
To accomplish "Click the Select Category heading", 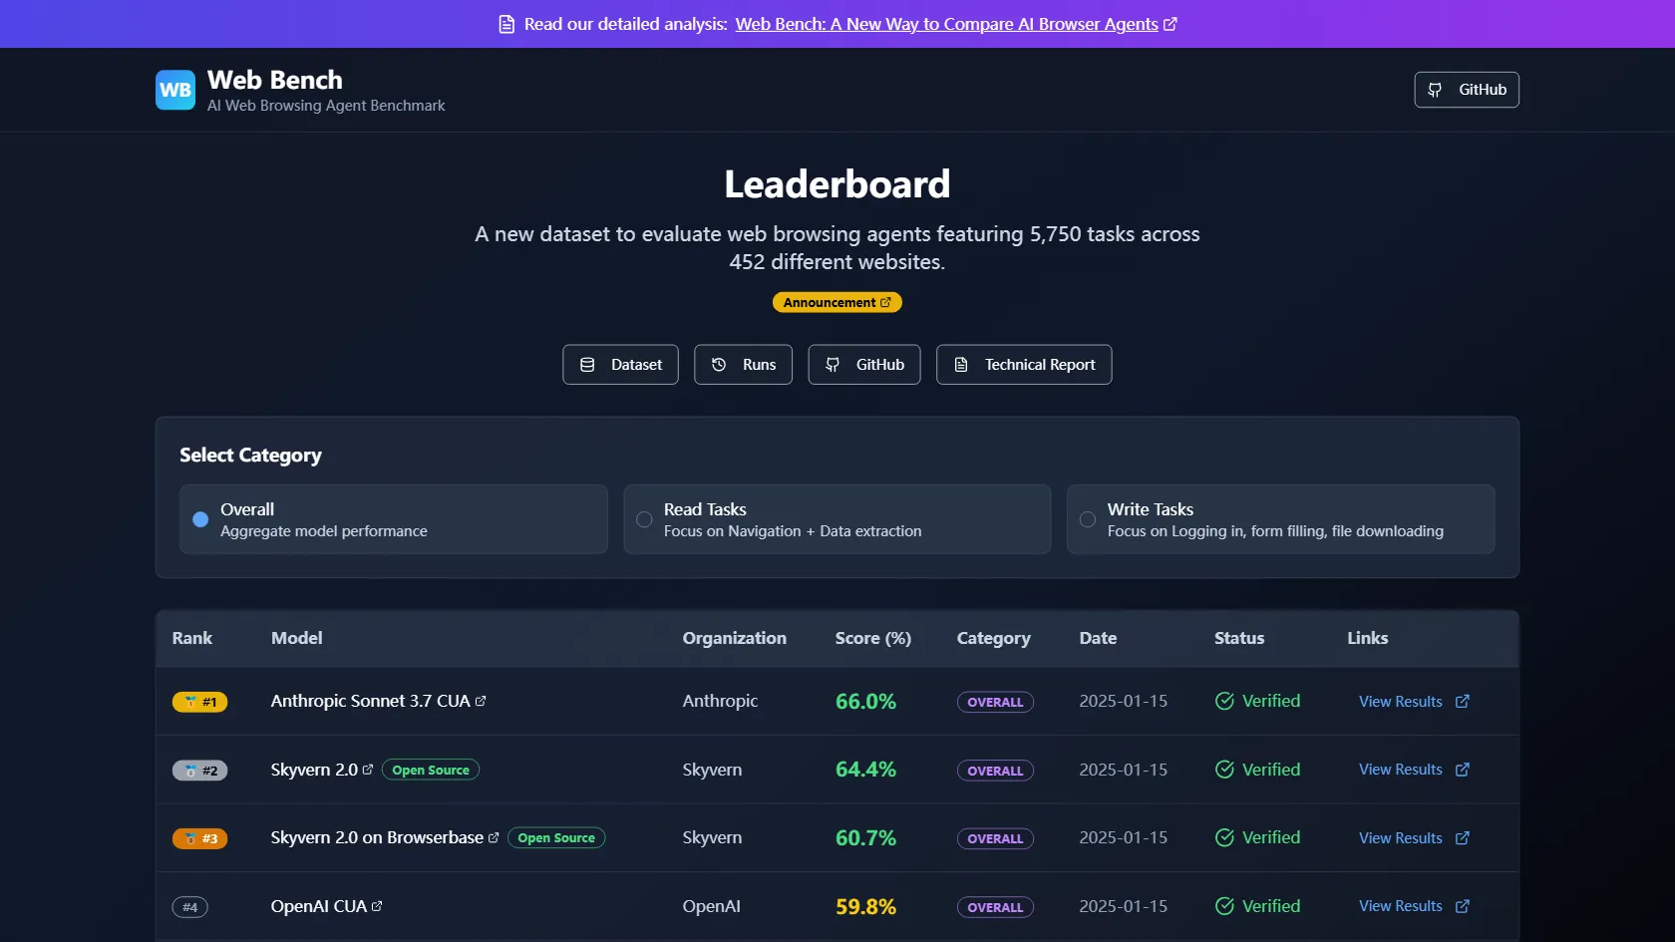I will tap(250, 456).
